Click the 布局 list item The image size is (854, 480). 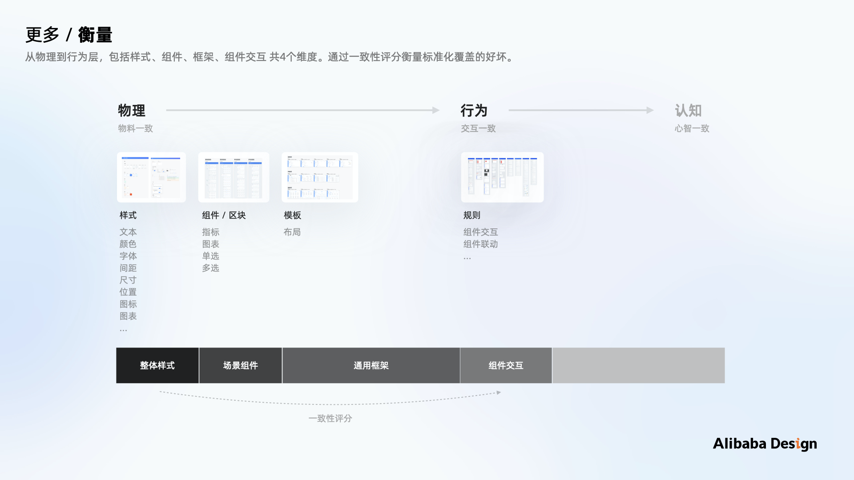pyautogui.click(x=292, y=232)
